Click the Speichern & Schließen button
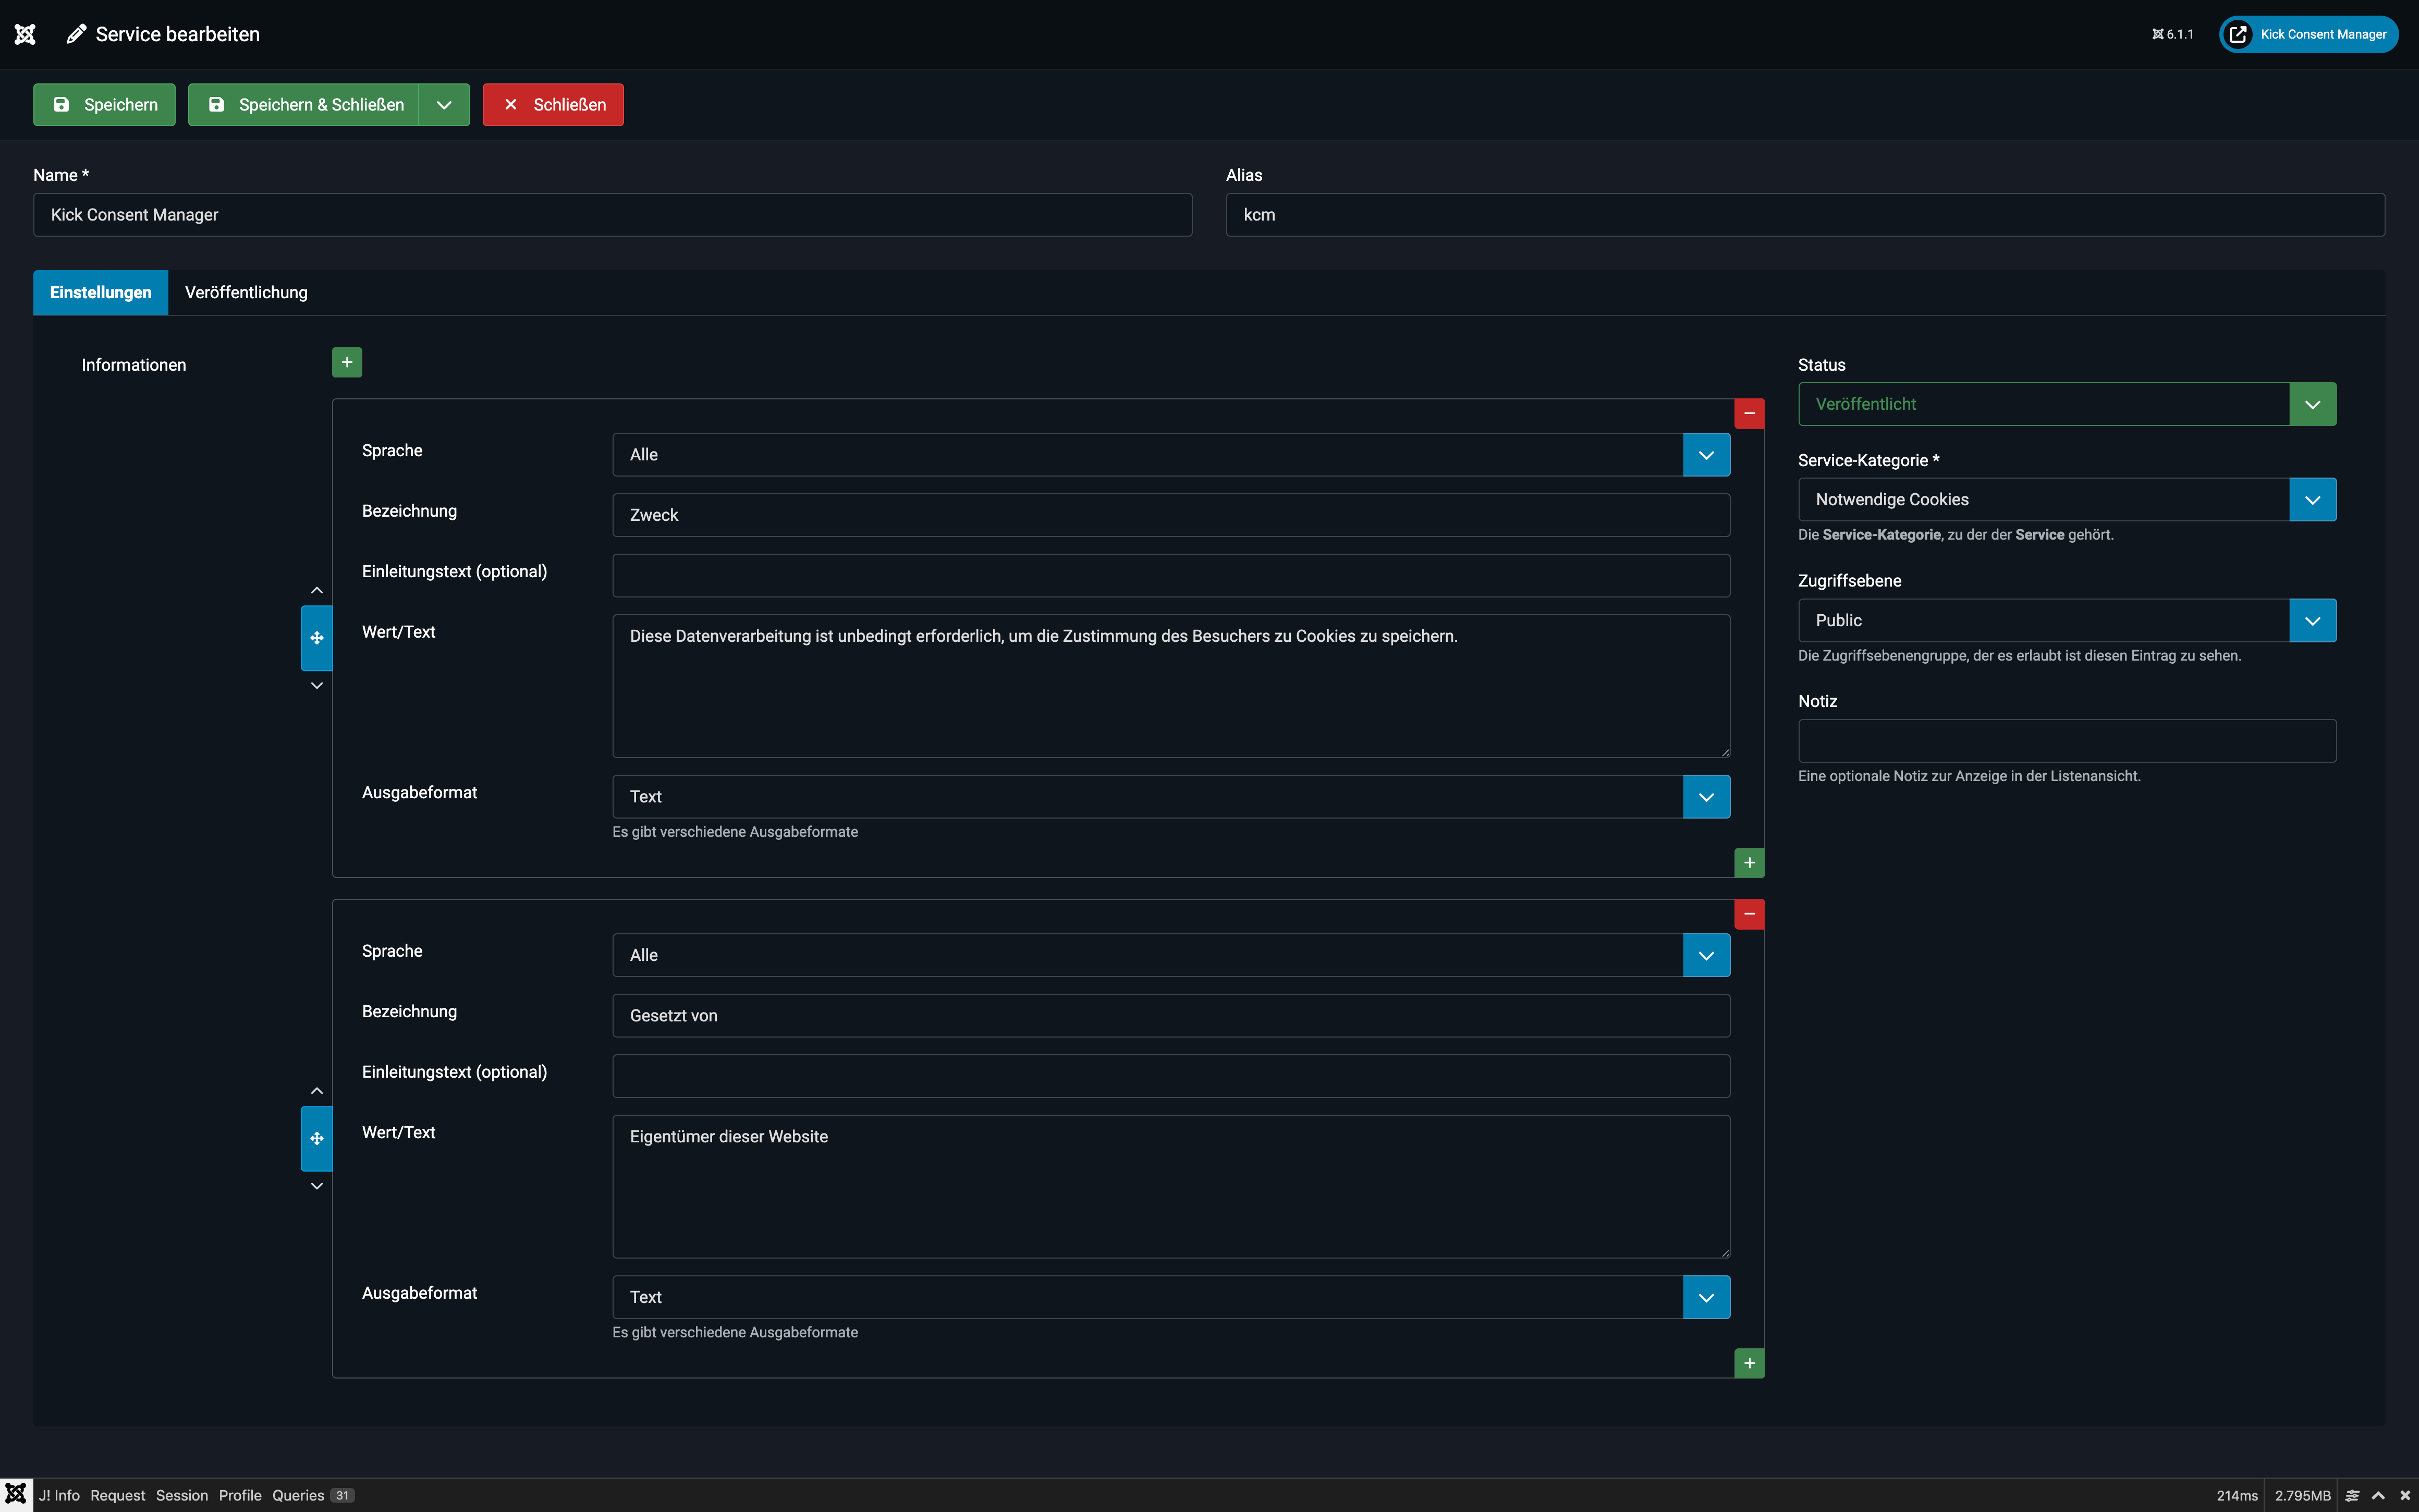This screenshot has height=1512, width=2419. pos(304,105)
